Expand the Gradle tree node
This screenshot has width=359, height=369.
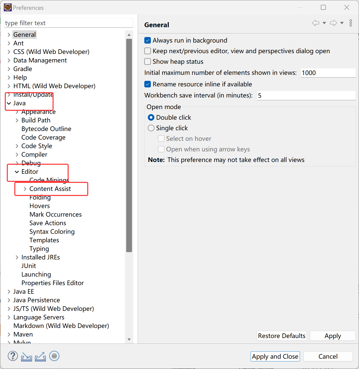point(9,69)
